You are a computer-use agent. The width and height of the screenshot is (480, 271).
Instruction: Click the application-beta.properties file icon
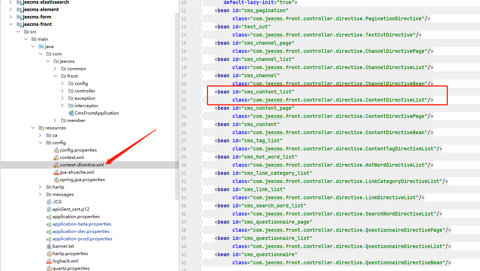point(49,224)
